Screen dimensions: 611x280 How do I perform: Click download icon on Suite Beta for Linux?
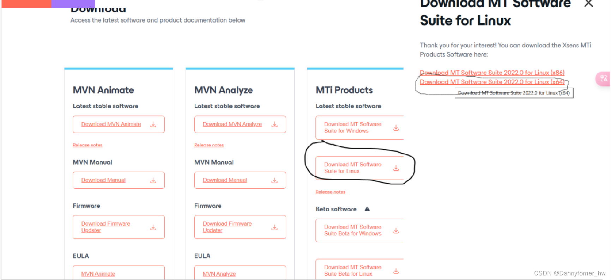click(396, 270)
